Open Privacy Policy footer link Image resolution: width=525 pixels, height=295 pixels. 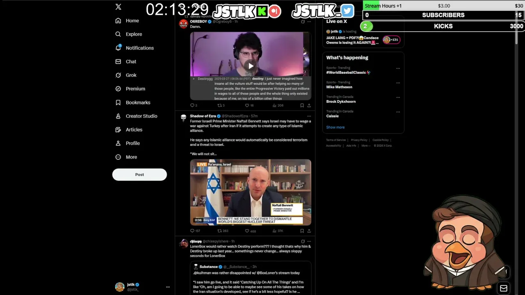point(359,140)
